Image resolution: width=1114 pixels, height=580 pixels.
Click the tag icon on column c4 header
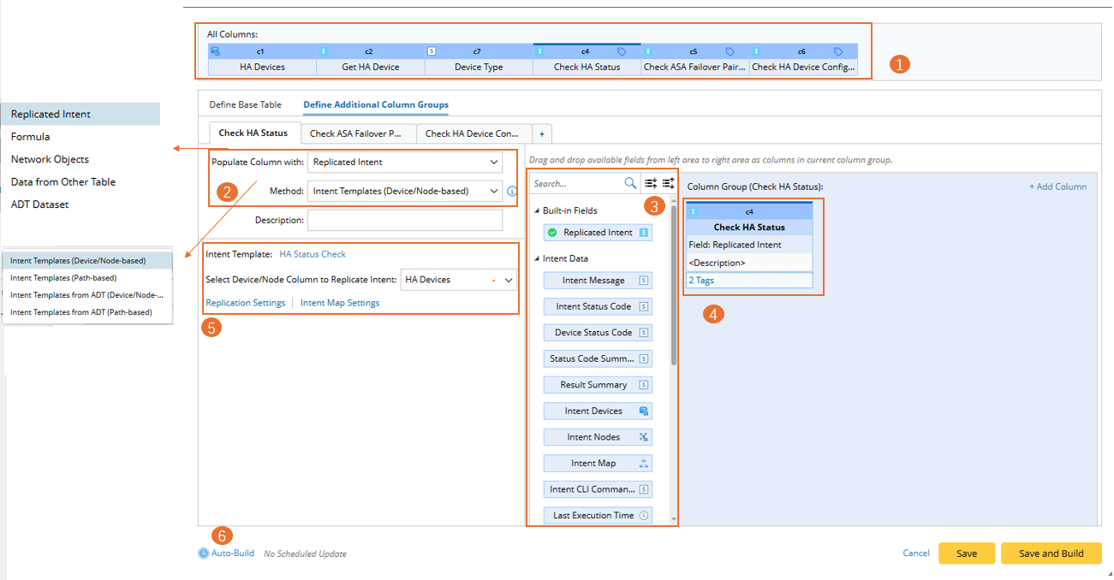(x=623, y=51)
